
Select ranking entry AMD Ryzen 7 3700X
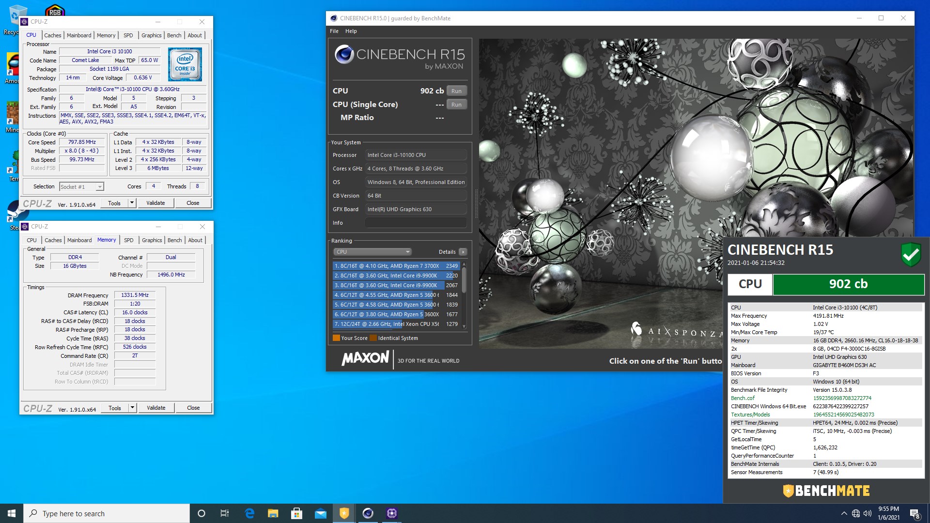[396, 266]
